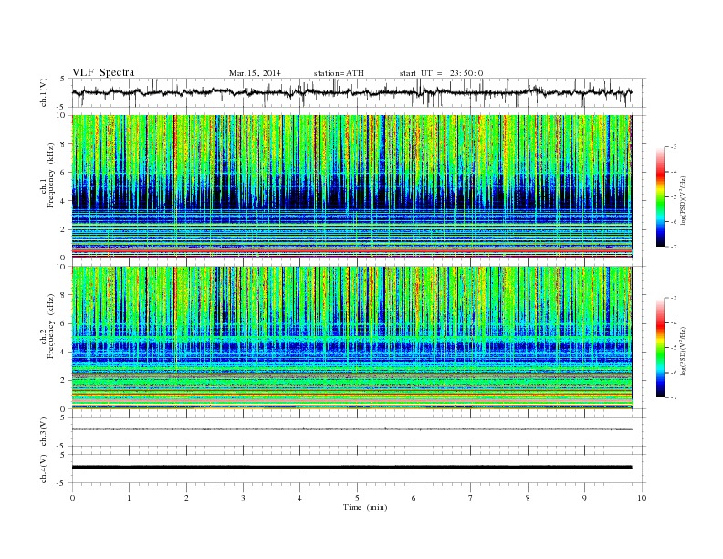The width and height of the screenshot is (723, 559).
Task: Click the ch.1 voltage waveform trace panel
Action: tap(359, 92)
